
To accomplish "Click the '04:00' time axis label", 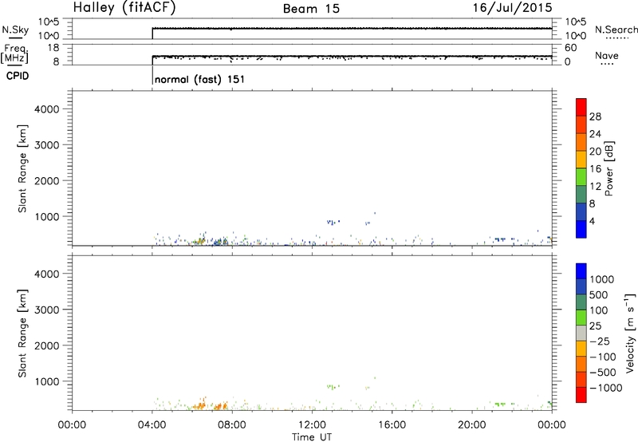I will [x=152, y=425].
